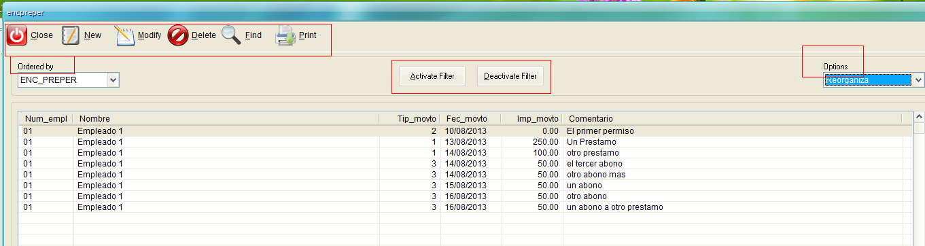Select row with comment 'otro abono'
Viewport: 925px width, 246px height.
point(465,196)
